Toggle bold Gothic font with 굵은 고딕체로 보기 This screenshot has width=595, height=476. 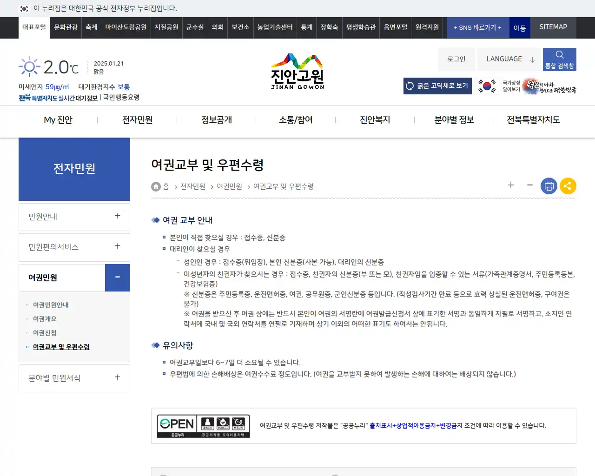[437, 86]
